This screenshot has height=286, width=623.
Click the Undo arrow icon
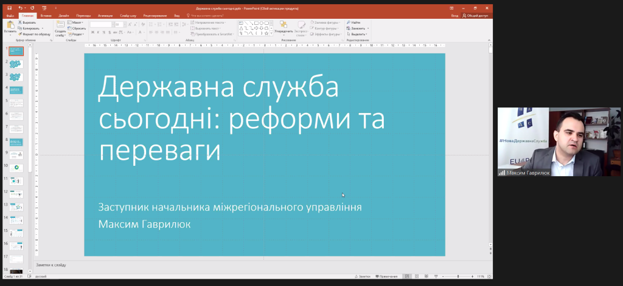(21, 8)
